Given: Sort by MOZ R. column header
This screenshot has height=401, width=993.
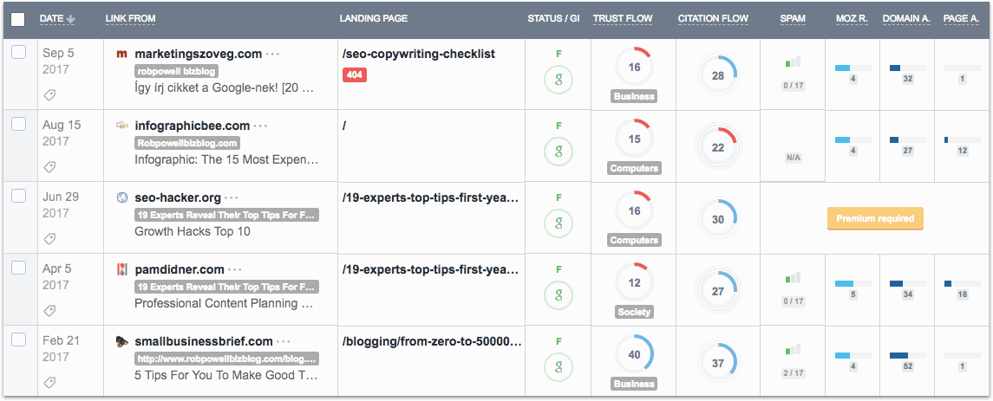Looking at the screenshot, I should click(852, 19).
